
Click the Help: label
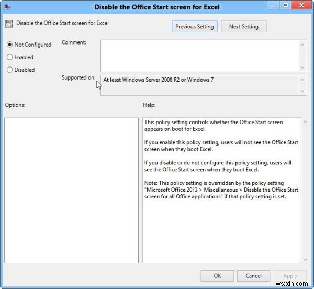(x=149, y=105)
